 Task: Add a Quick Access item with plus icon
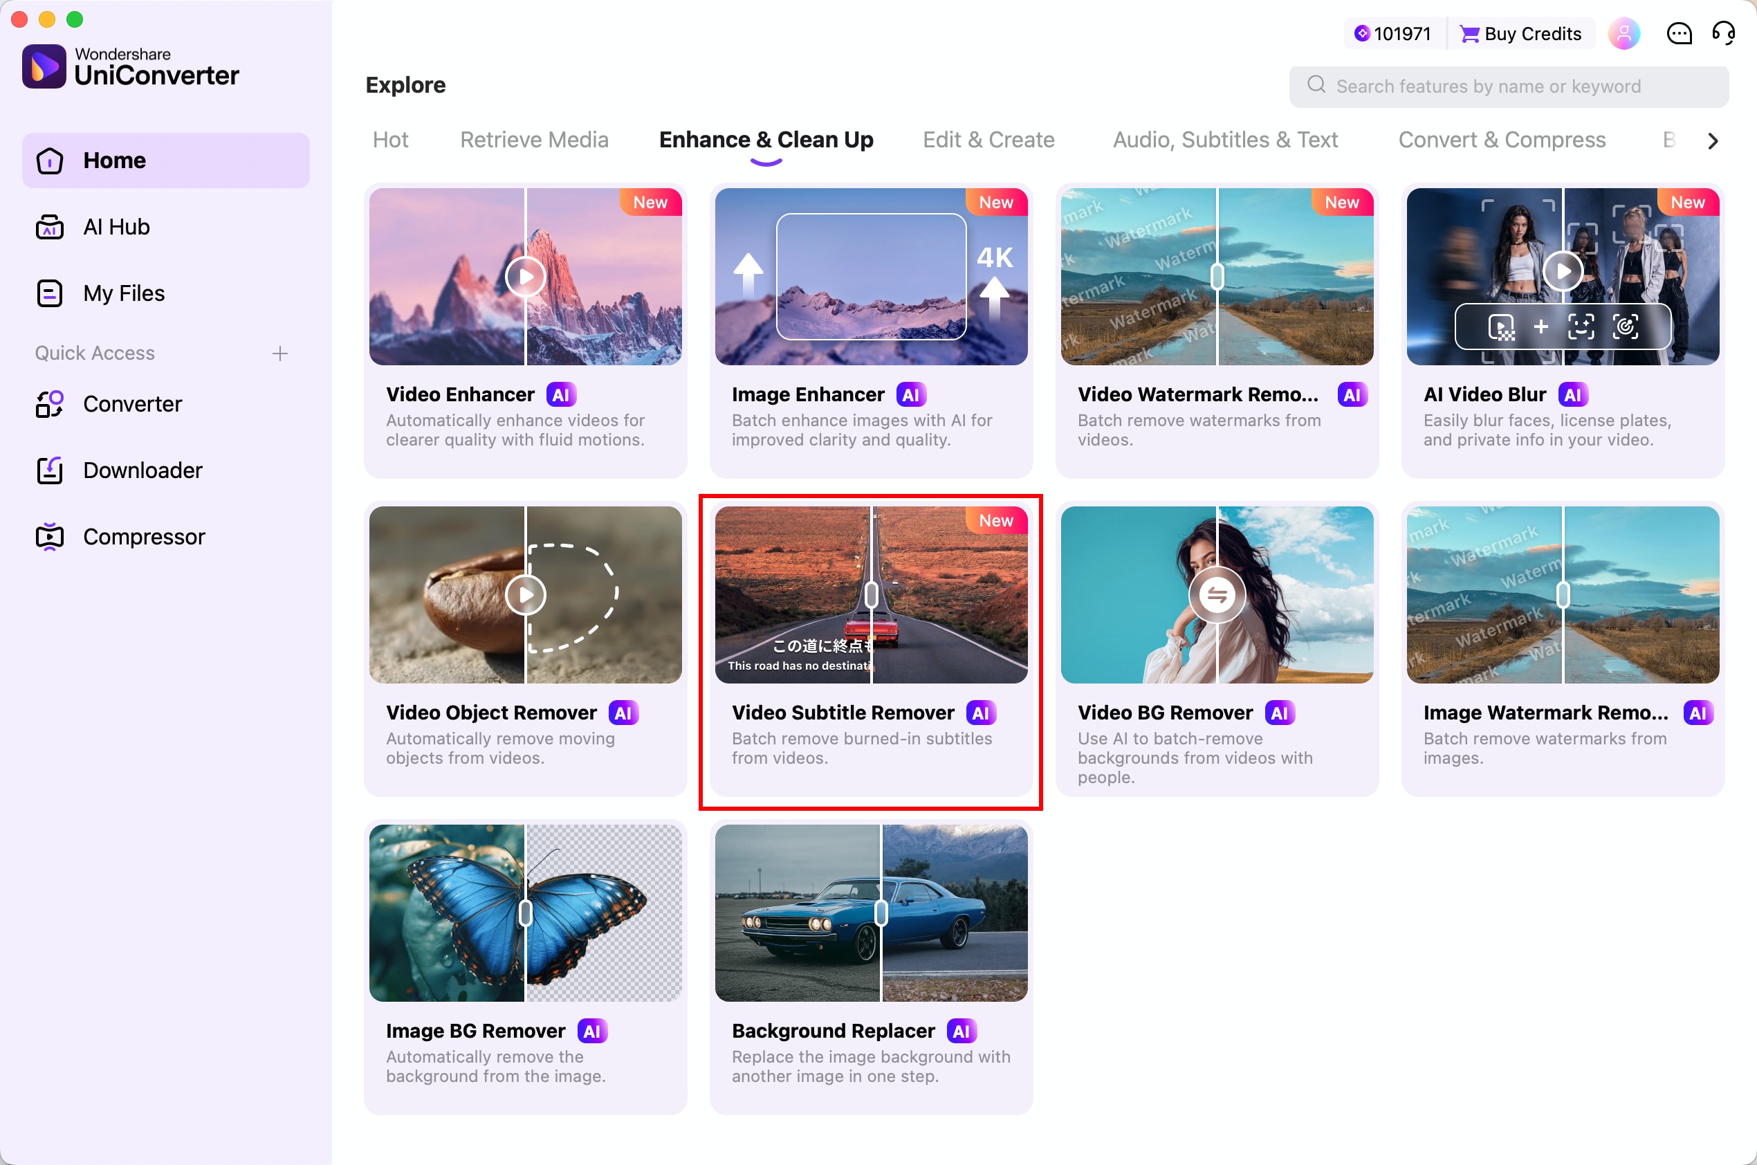pyautogui.click(x=280, y=354)
